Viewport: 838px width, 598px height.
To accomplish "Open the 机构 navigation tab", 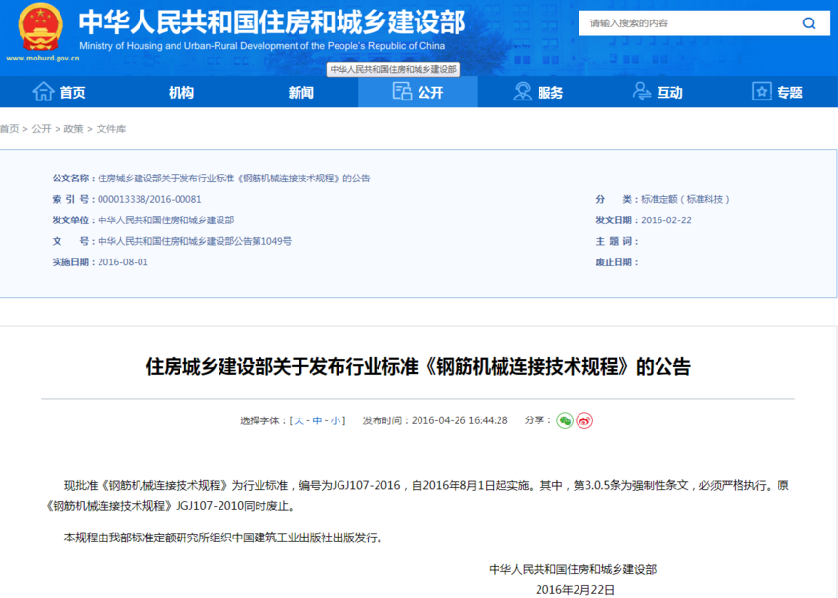I will coord(181,93).
